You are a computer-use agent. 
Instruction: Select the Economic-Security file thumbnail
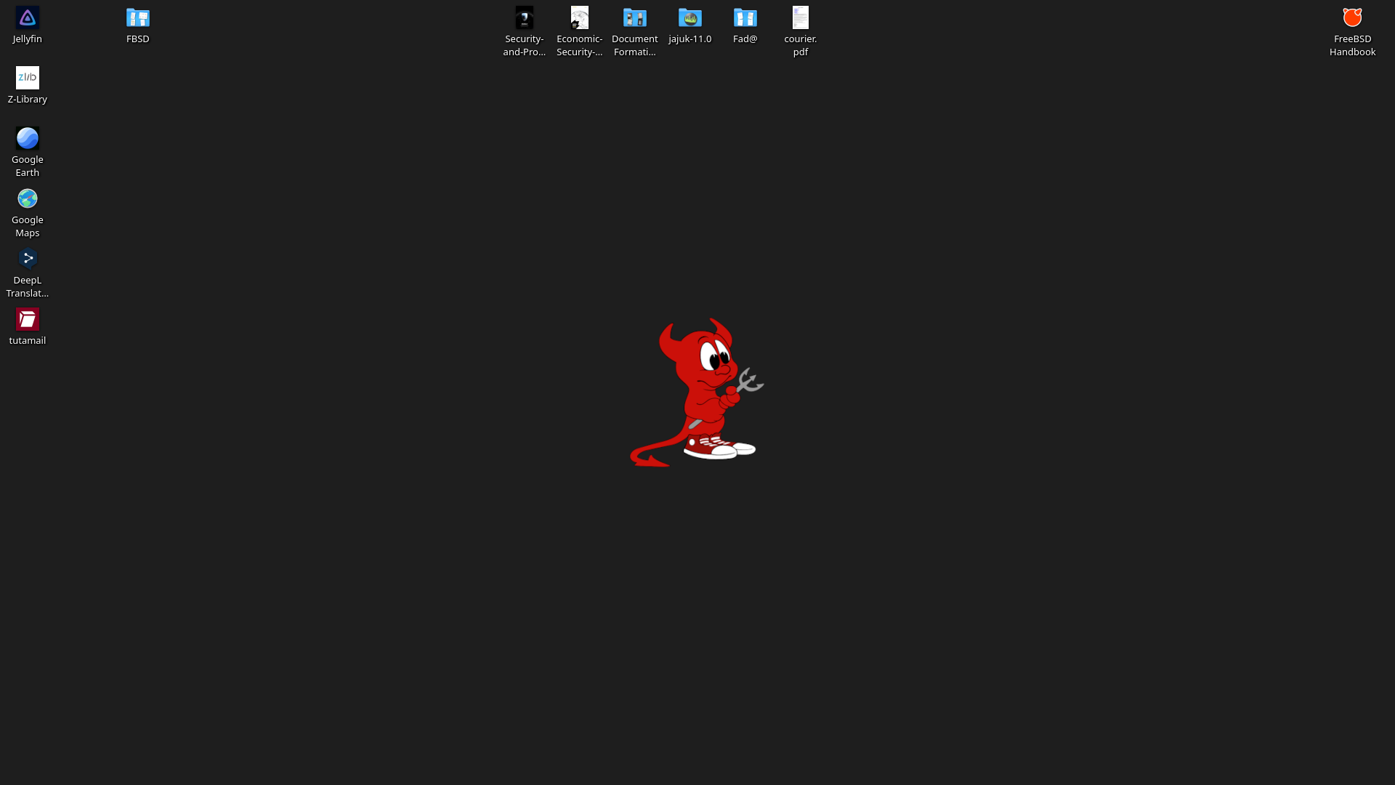pyautogui.click(x=579, y=17)
